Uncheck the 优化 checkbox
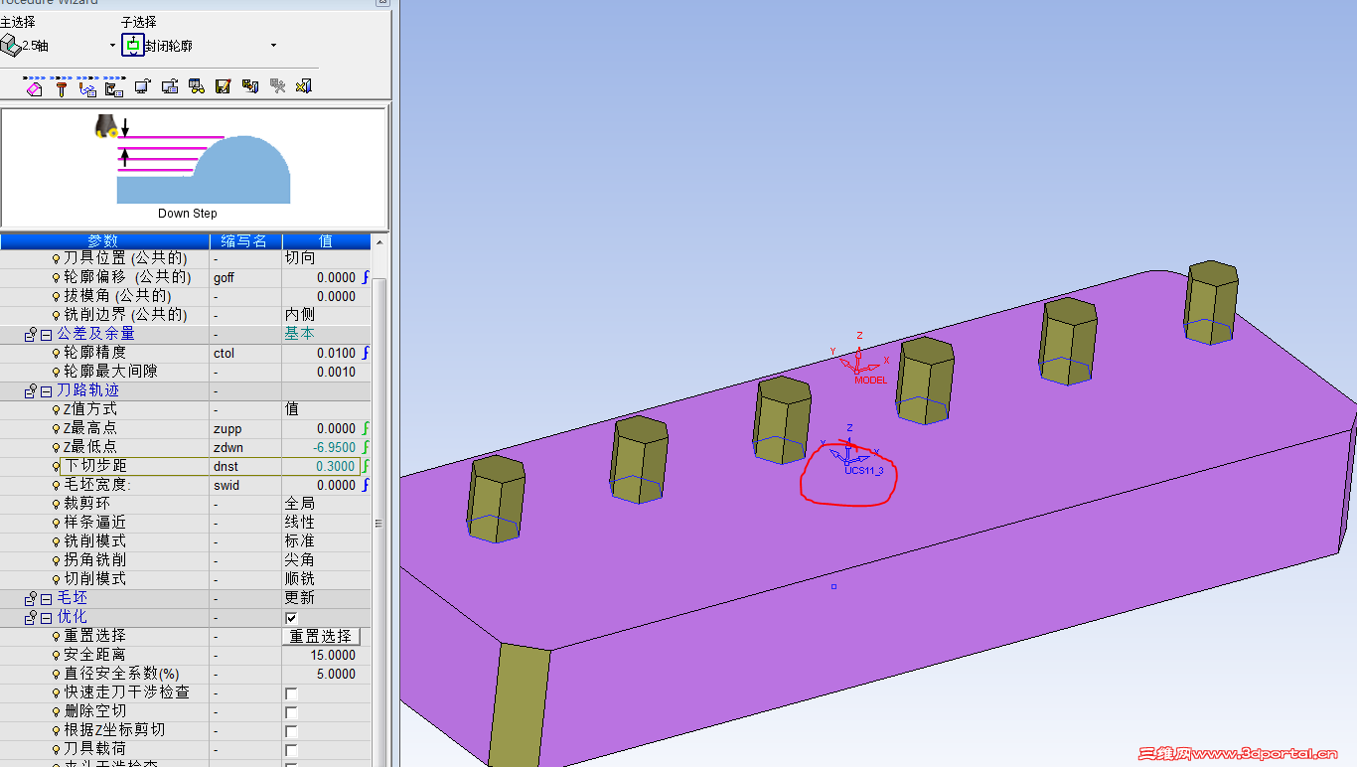The height and width of the screenshot is (767, 1357). pyautogui.click(x=291, y=617)
